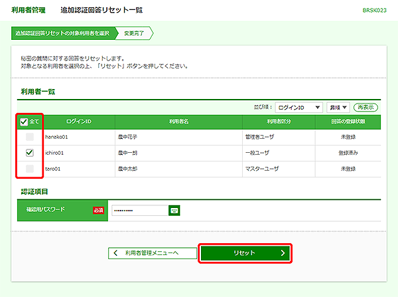Click 未登録 status in taro01 row
398x297 pixels.
pos(348,169)
